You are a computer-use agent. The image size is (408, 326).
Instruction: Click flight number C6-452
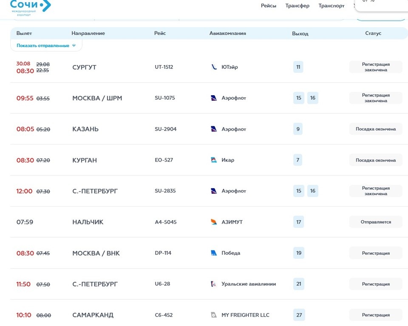[164, 315]
